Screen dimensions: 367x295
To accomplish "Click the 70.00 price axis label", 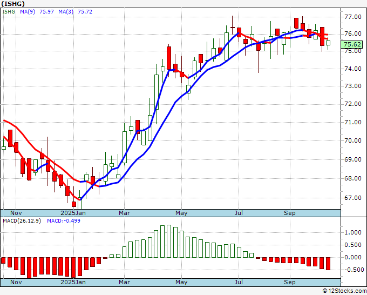I will pyautogui.click(x=353, y=140).
